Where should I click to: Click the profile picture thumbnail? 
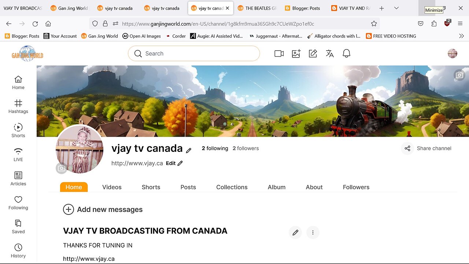tap(80, 149)
